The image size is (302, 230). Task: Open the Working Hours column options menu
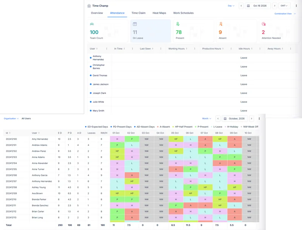(x=195, y=49)
